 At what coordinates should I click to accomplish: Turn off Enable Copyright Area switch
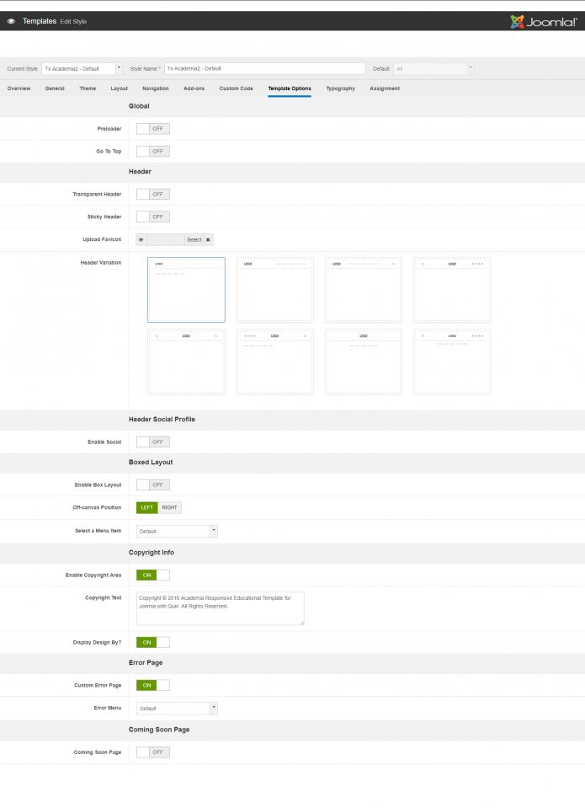coord(153,575)
